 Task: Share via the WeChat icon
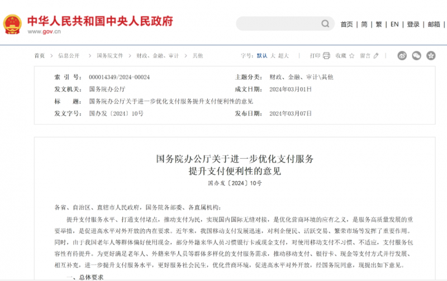click(x=416, y=56)
